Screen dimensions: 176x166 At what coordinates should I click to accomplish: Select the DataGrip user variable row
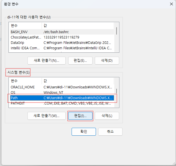tap(62, 43)
